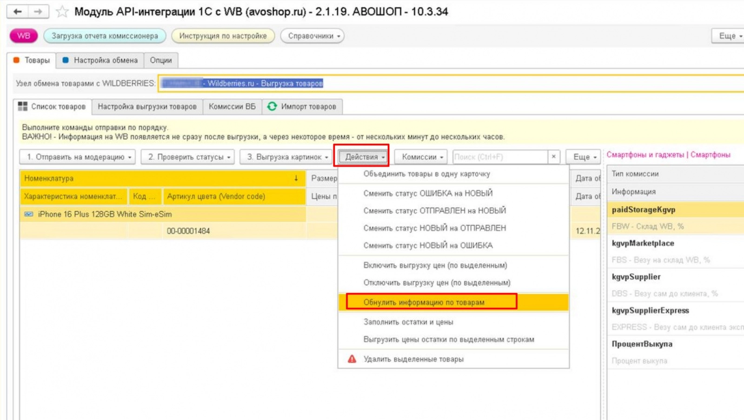
Task: Expand 1. Отправить на модерацию dropdown
Action: tap(78, 157)
